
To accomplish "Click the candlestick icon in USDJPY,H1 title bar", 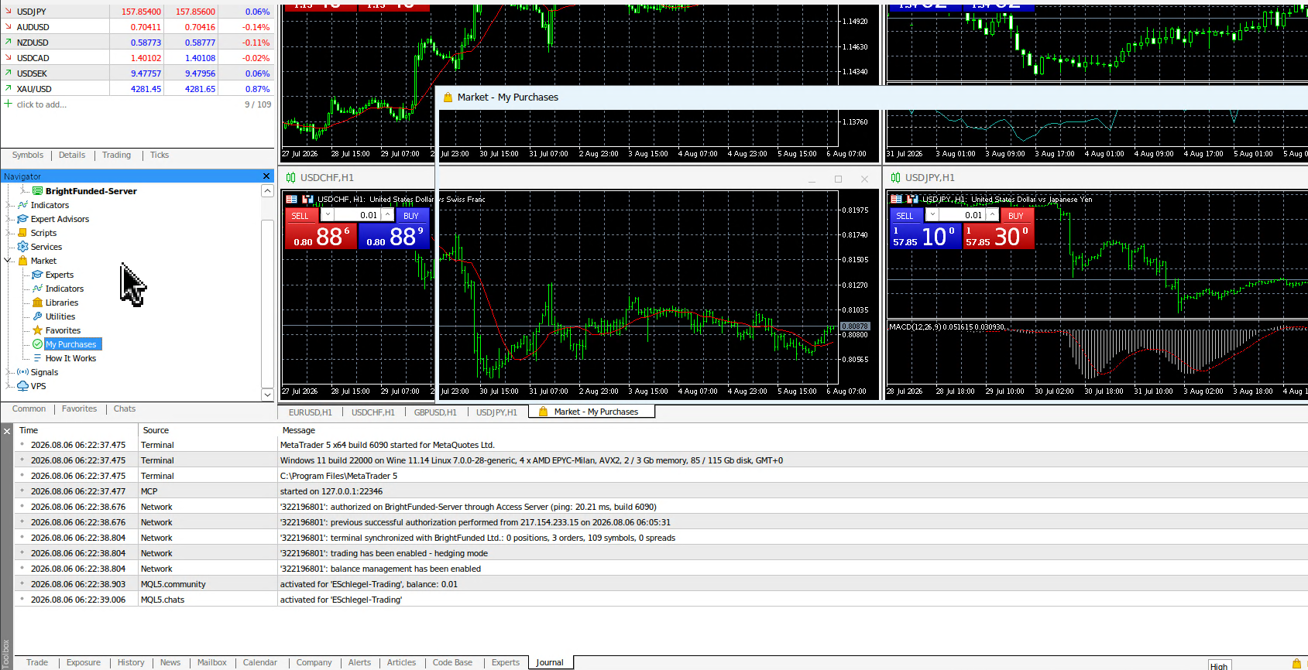I will 895,178.
